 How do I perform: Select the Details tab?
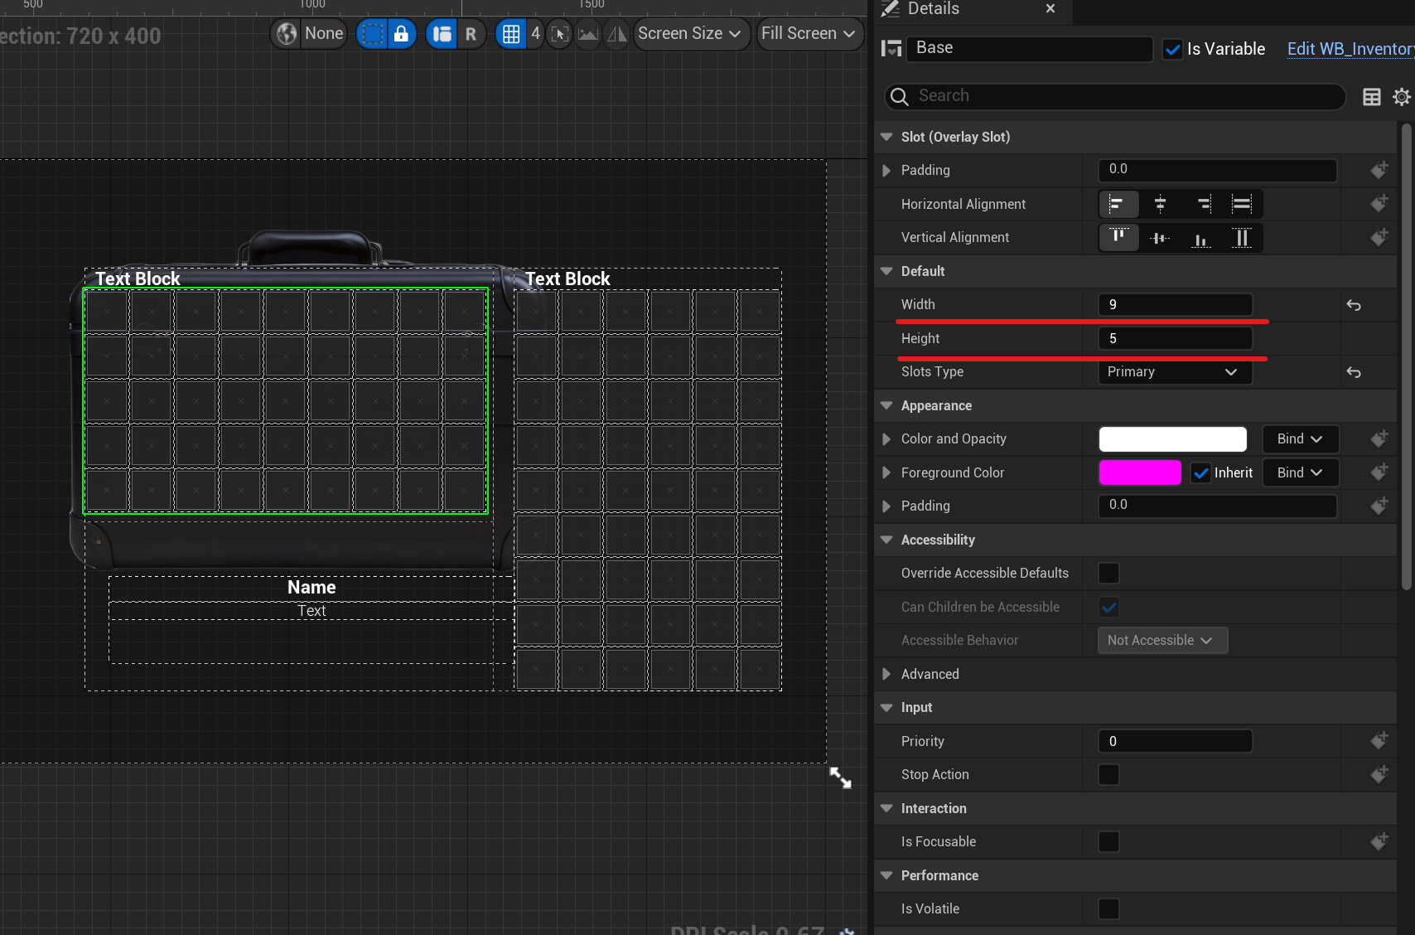pos(933,9)
